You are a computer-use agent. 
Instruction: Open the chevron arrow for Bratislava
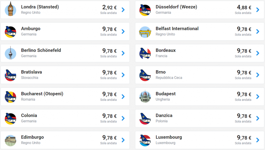(x=123, y=75)
